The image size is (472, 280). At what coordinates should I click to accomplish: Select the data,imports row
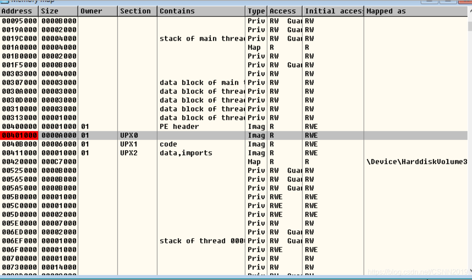(x=234, y=153)
